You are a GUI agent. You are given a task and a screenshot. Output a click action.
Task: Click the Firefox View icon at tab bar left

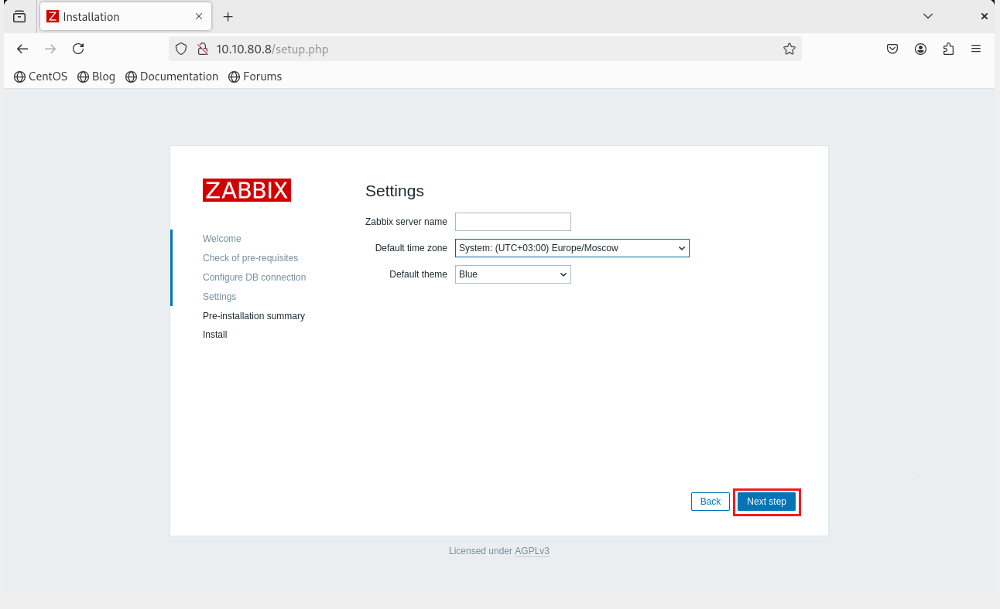(x=19, y=16)
